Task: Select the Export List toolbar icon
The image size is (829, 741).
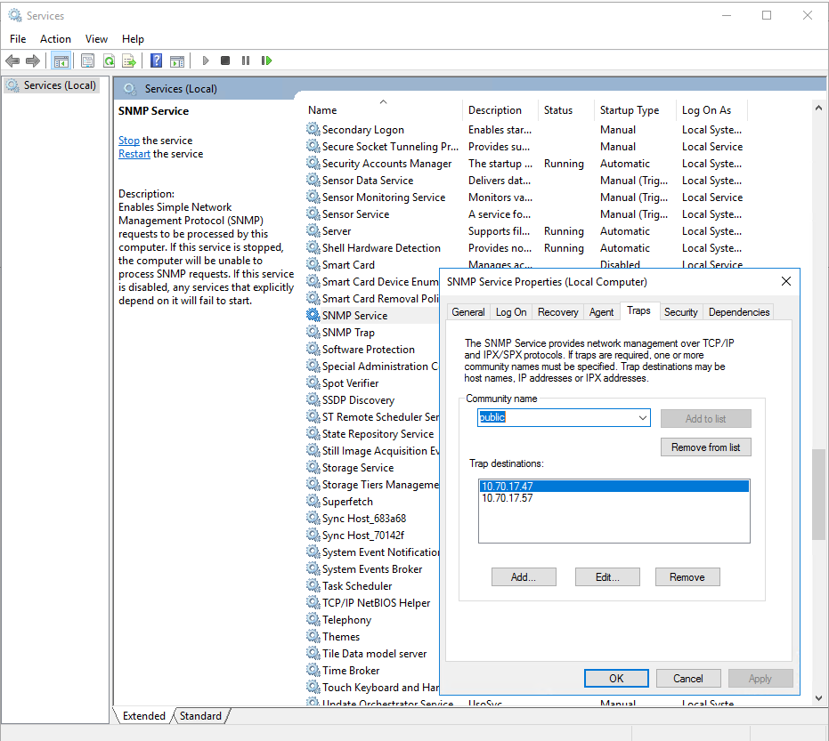Action: [x=130, y=60]
